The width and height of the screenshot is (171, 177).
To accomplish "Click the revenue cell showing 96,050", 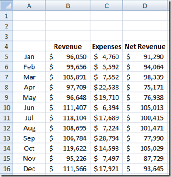I will [68, 57].
